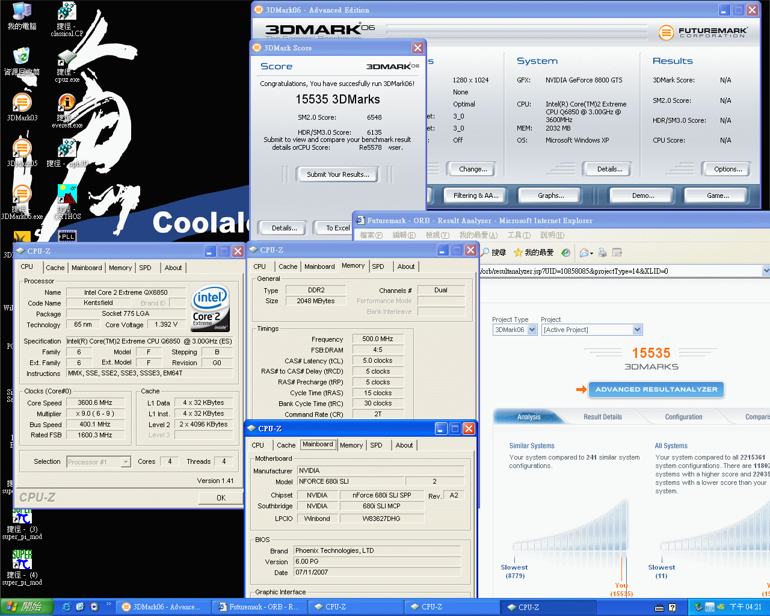Click the Core Speed 3600.6 MHz field
Image resolution: width=770 pixels, height=616 pixels.
coord(95,403)
